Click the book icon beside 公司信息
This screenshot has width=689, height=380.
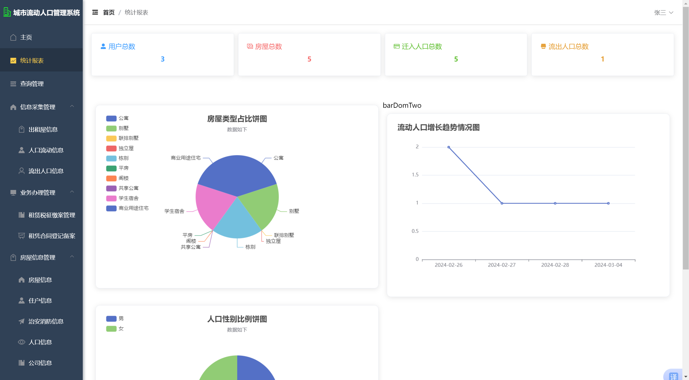tap(22, 363)
